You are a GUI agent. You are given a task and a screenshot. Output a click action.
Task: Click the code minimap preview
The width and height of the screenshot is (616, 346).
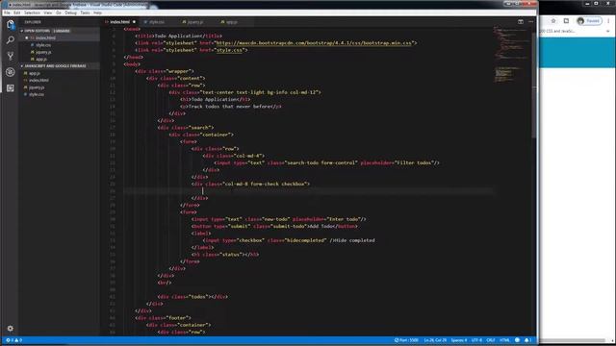(512, 55)
